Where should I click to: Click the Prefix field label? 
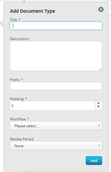point(15,80)
